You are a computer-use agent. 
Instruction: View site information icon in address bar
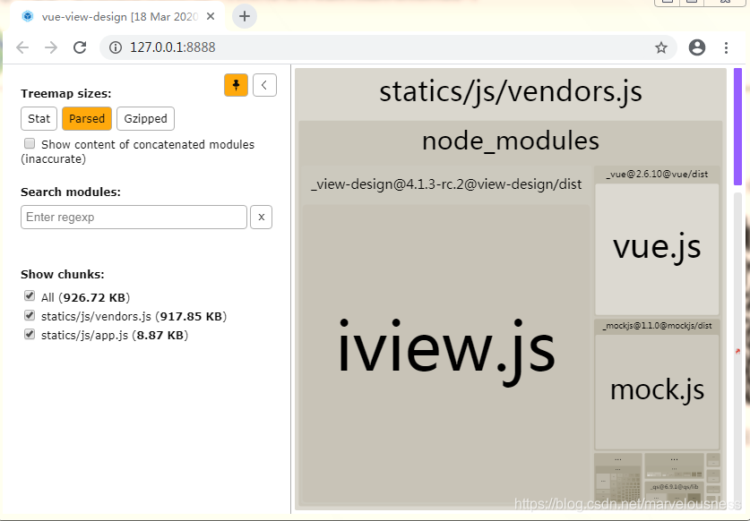pos(116,47)
